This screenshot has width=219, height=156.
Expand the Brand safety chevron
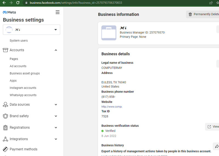pyautogui.click(x=56, y=116)
